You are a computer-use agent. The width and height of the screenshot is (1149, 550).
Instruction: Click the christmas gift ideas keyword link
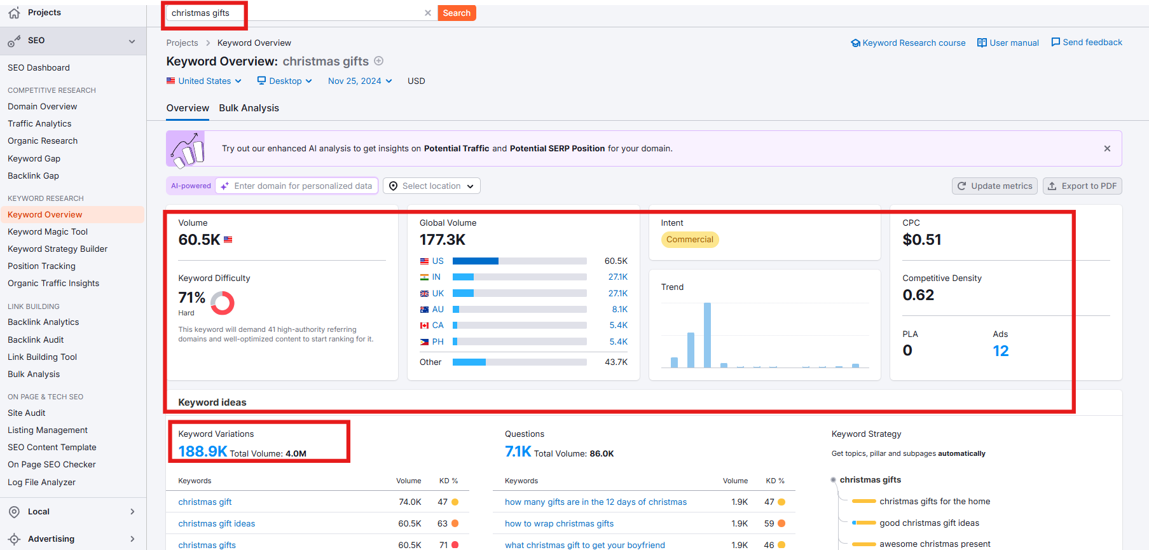point(217,524)
